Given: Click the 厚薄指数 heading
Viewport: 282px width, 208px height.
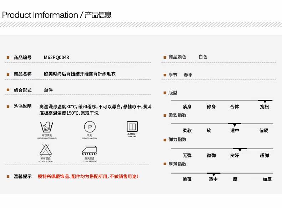Looking at the screenshot, I should [x=177, y=164].
